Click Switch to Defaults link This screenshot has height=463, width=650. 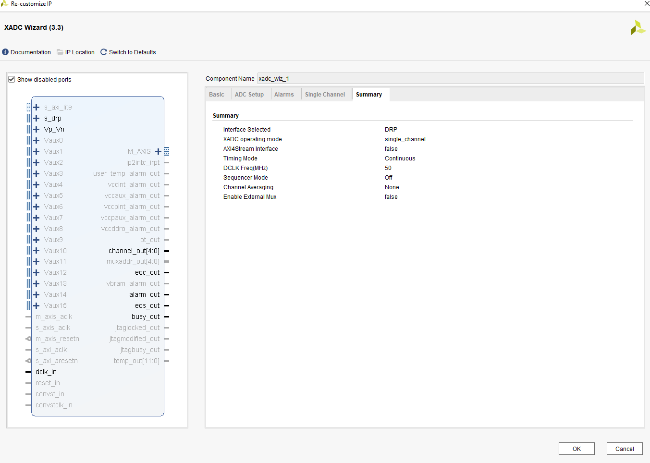(133, 52)
